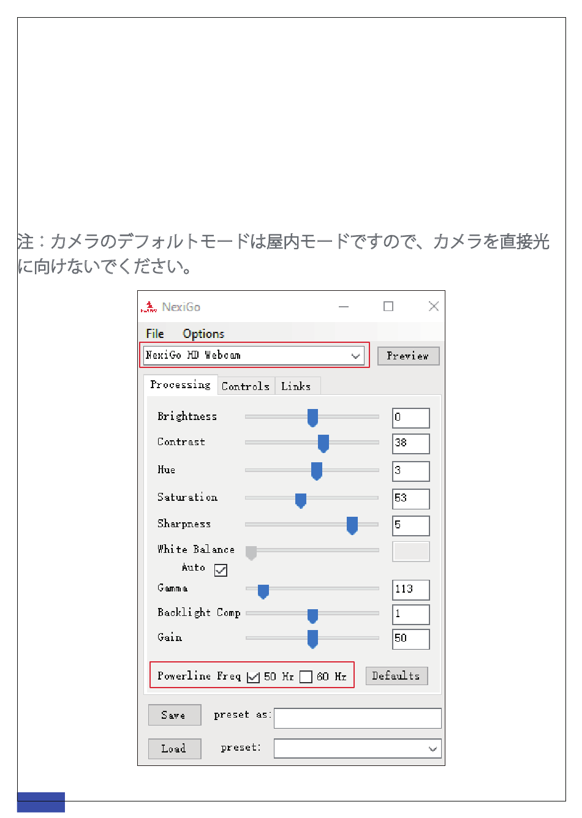The image size is (582, 818).
Task: Click the Gamma value field showing 113
Action: [x=411, y=590]
